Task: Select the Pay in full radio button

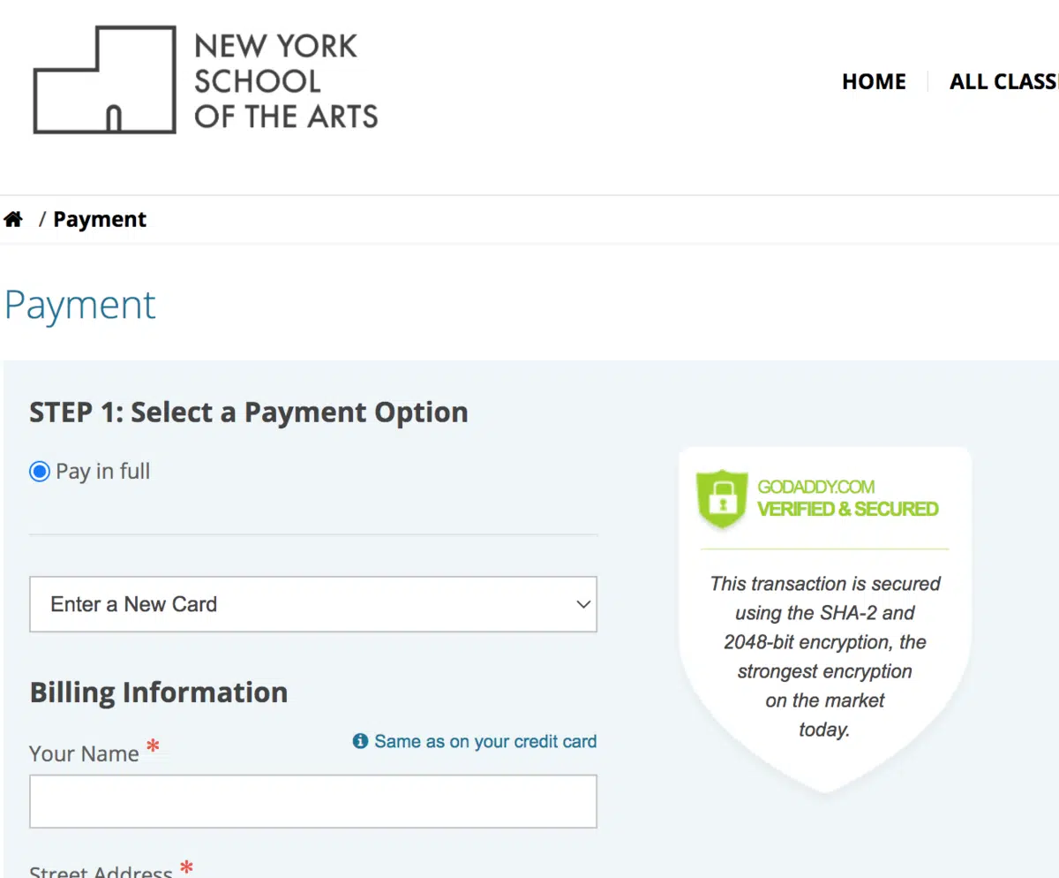Action: point(39,472)
